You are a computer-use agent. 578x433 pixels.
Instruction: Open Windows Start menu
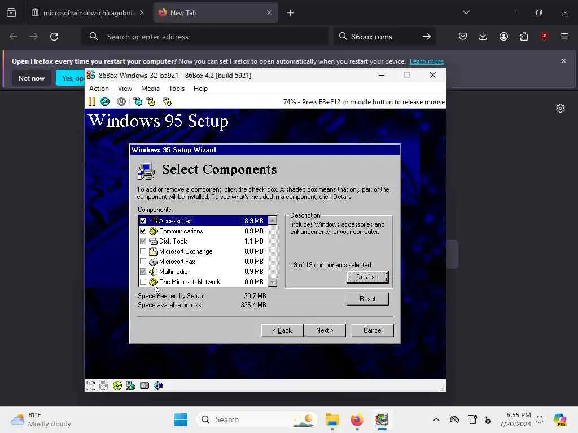tap(181, 419)
